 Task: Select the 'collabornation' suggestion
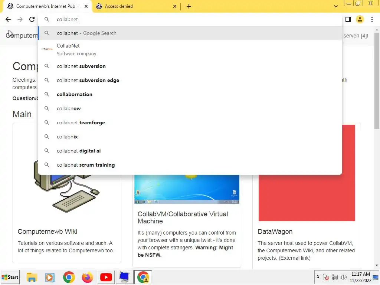pyautogui.click(x=190, y=94)
